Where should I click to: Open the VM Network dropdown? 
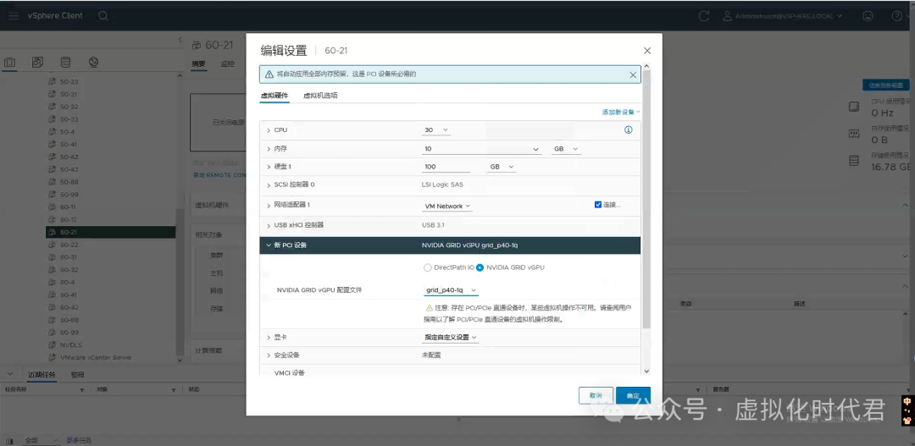447,206
